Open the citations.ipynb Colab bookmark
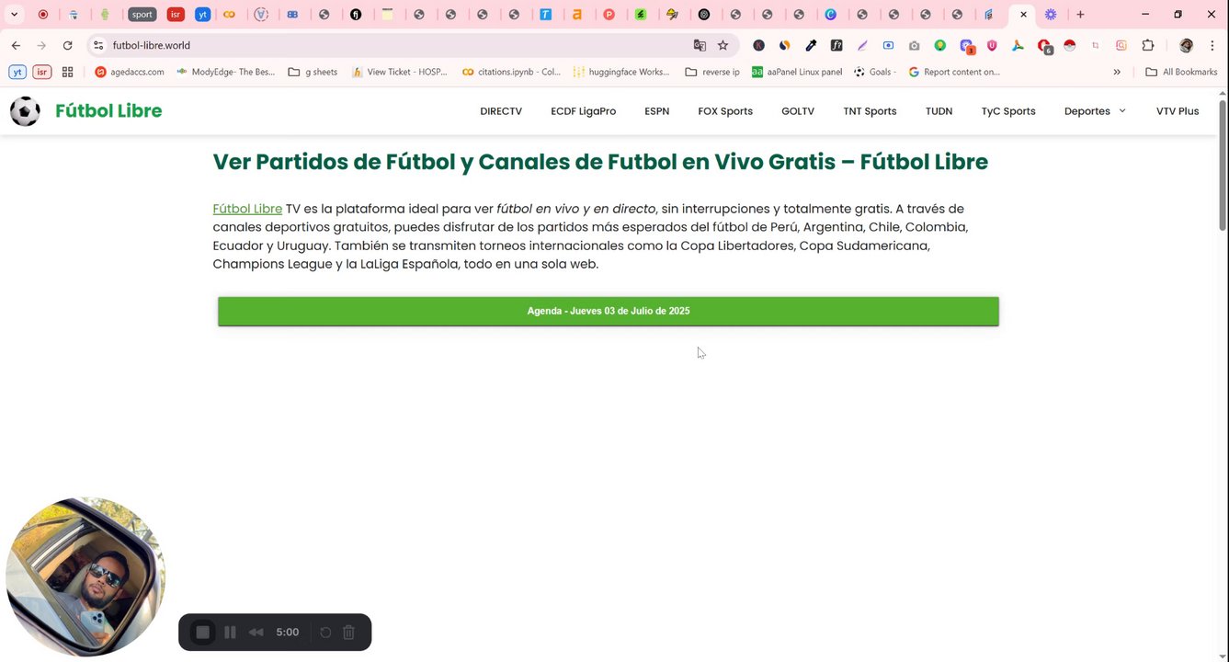This screenshot has height=662, width=1229. (511, 72)
